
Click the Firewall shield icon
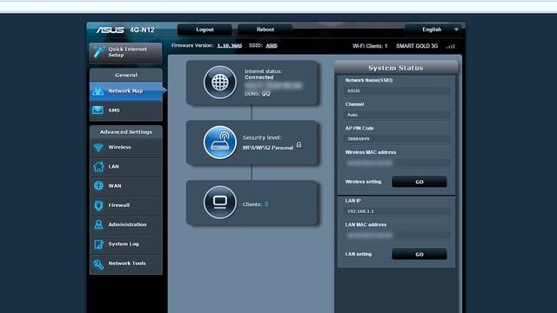point(98,205)
